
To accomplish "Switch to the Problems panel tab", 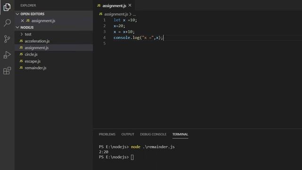I will [x=107, y=134].
